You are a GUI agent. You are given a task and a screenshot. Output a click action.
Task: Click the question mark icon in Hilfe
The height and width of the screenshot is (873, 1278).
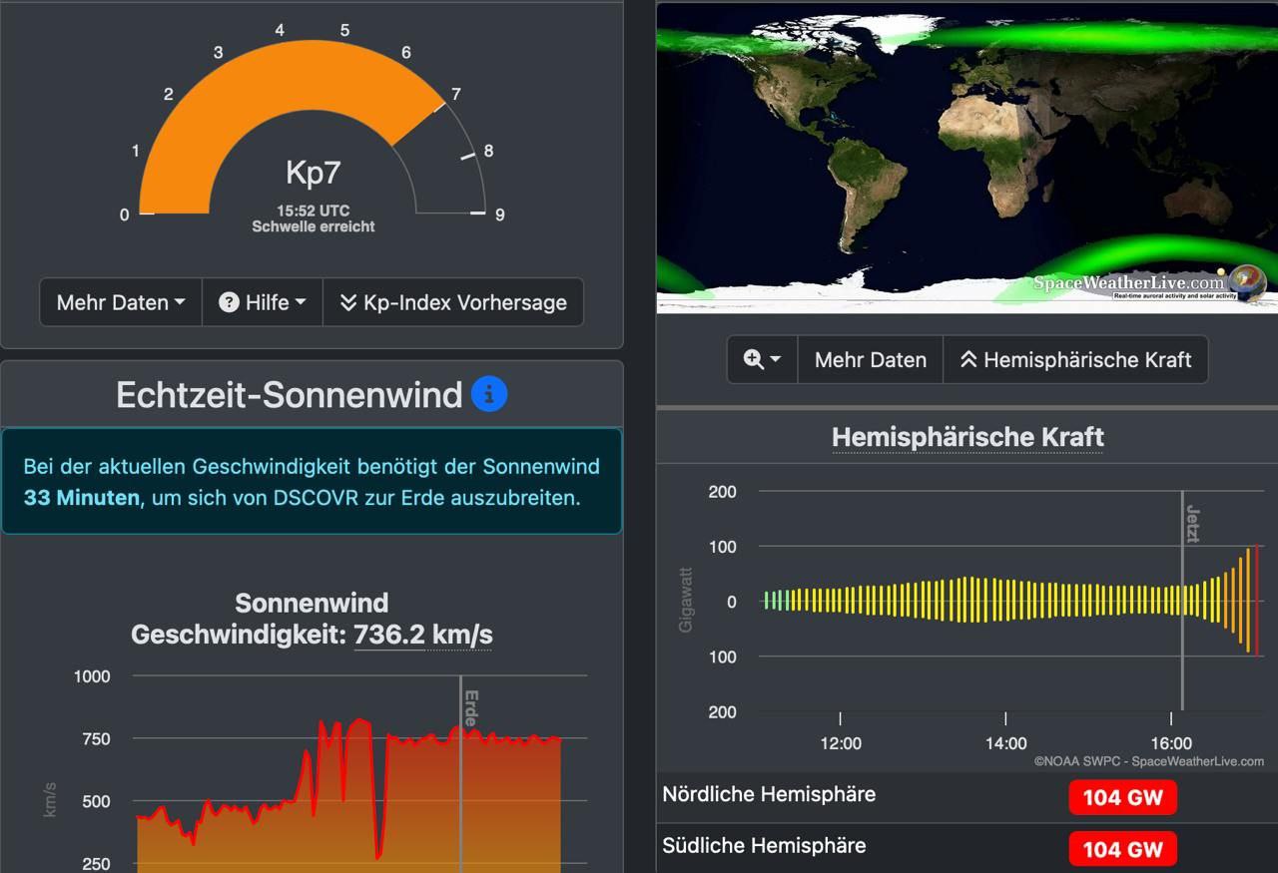click(229, 302)
